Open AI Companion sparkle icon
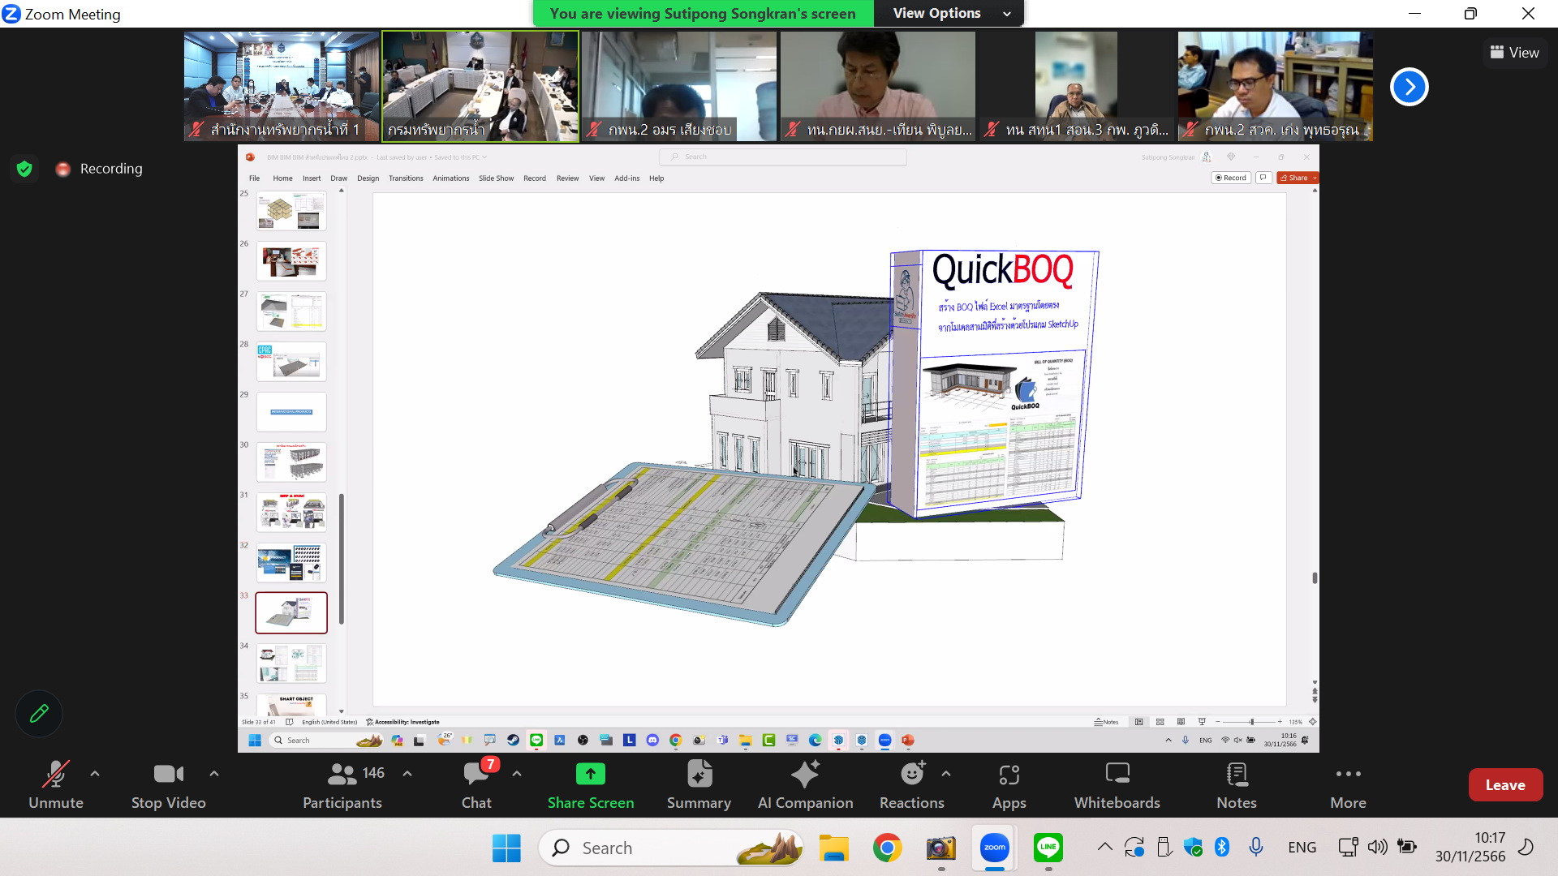Screen dimensions: 1558x876 click(805, 775)
